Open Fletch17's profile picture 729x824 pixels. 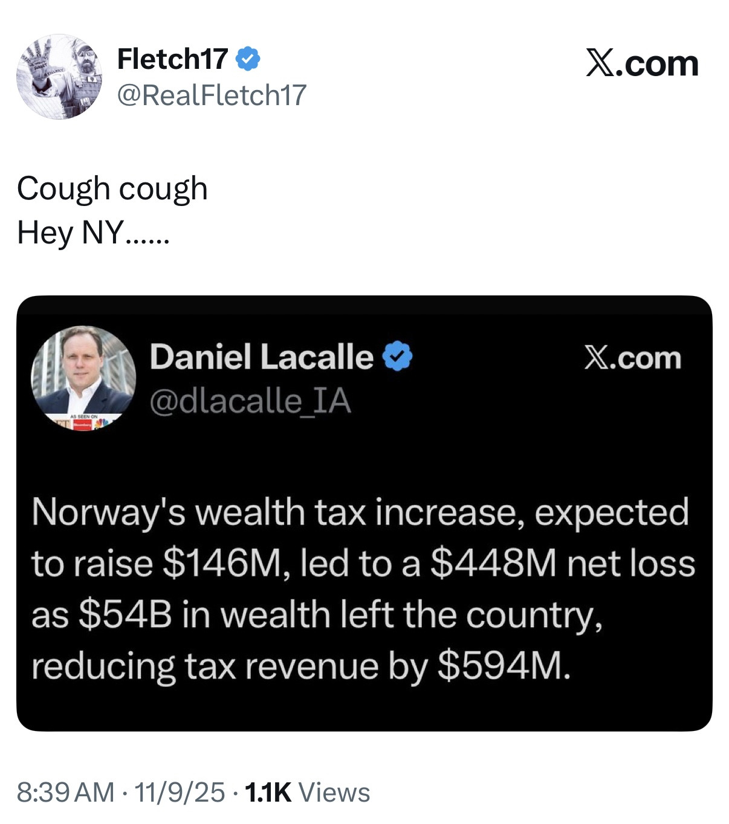59,77
